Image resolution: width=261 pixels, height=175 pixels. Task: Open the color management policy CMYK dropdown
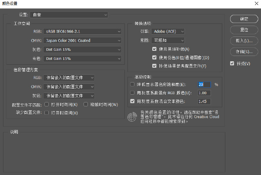69,86
